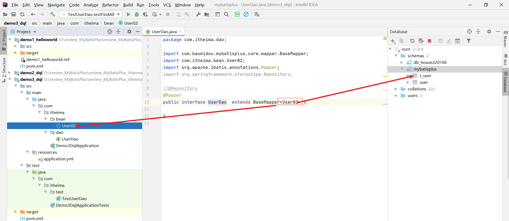Select application.yml in the Project tree

click(59, 159)
